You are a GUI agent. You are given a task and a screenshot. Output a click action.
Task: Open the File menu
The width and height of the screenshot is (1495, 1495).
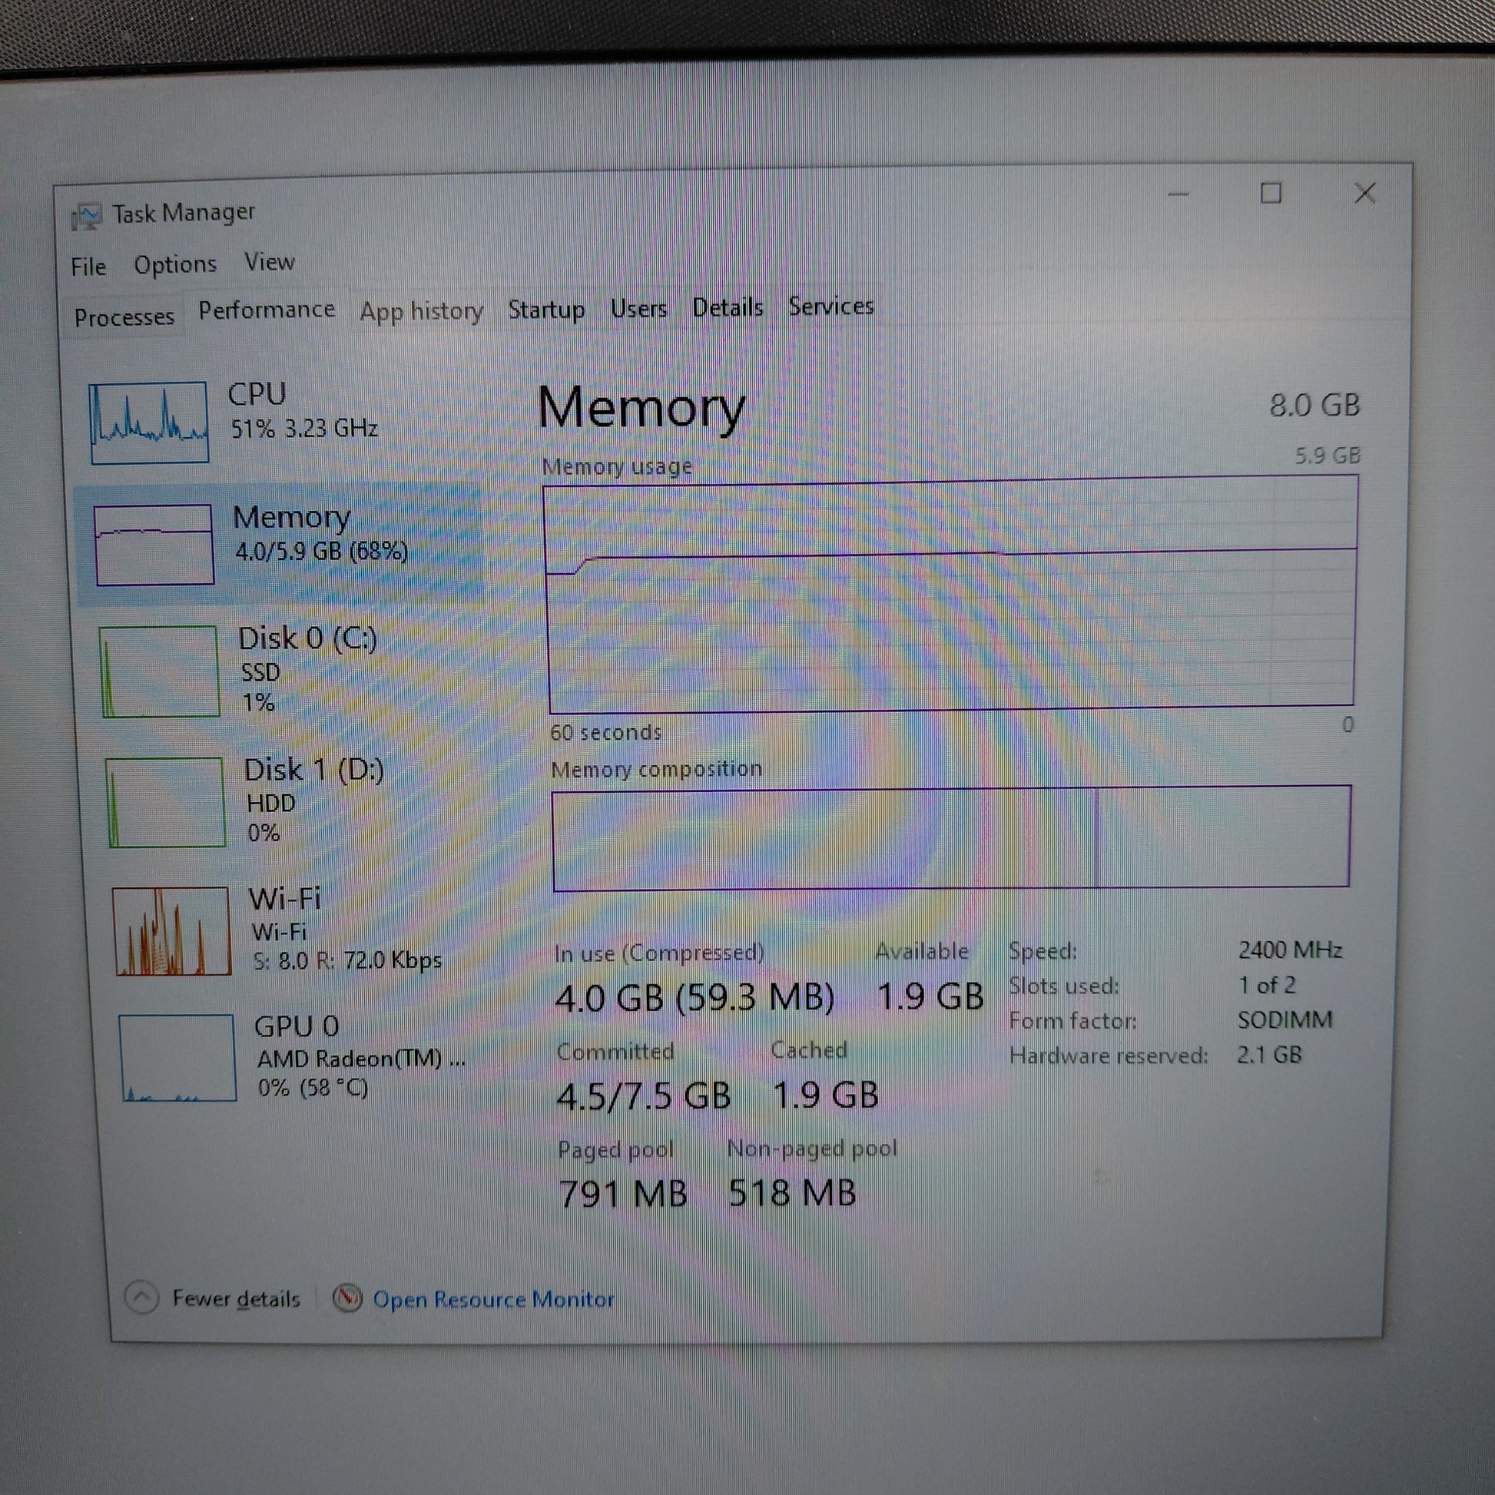pyautogui.click(x=88, y=267)
